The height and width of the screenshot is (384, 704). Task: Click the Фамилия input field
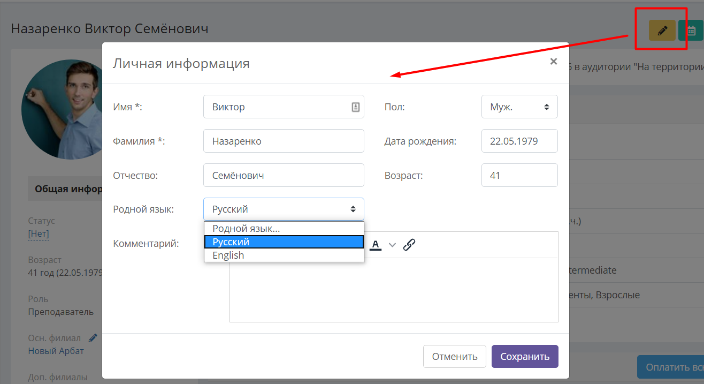[284, 141]
